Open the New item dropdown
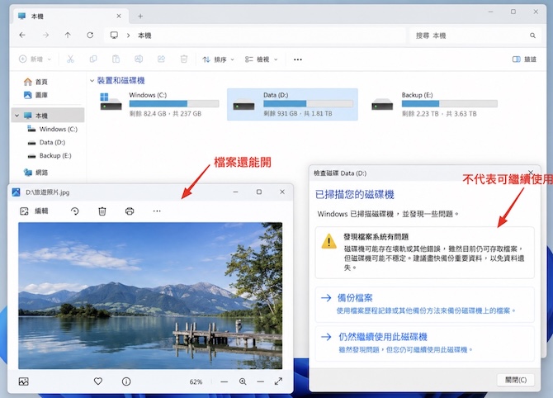The image size is (553, 398). (35, 59)
